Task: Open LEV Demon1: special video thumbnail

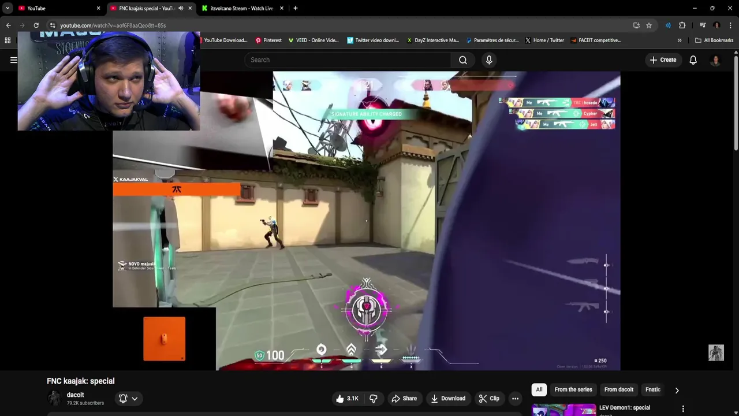Action: click(564, 410)
